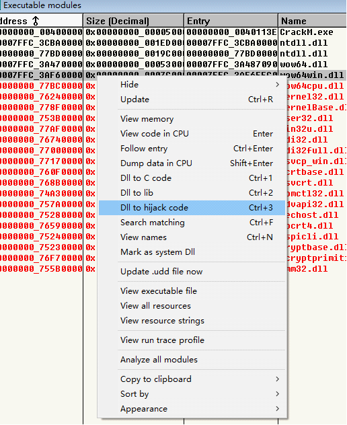This screenshot has height=425, width=347.
Task: Select the advapi32.dll module name
Action: tap(316, 204)
